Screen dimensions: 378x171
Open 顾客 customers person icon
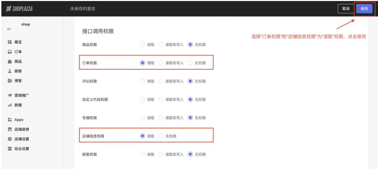[10, 71]
